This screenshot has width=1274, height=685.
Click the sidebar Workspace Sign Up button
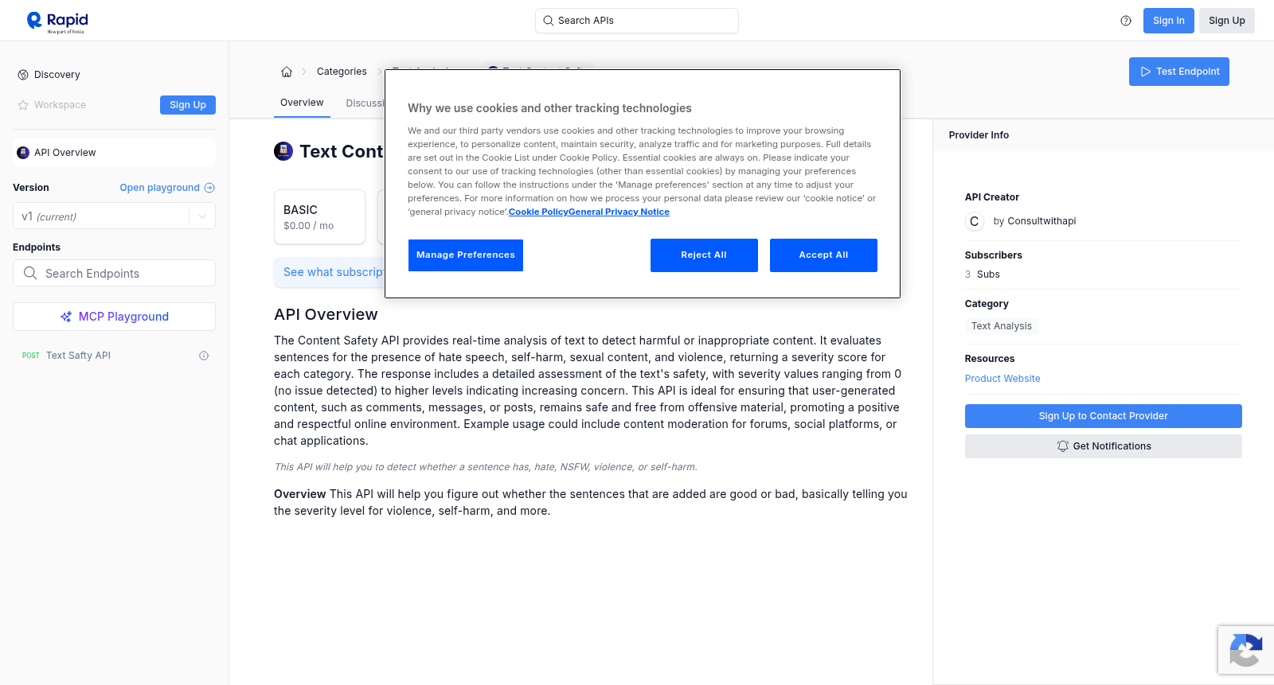pyautogui.click(x=188, y=105)
